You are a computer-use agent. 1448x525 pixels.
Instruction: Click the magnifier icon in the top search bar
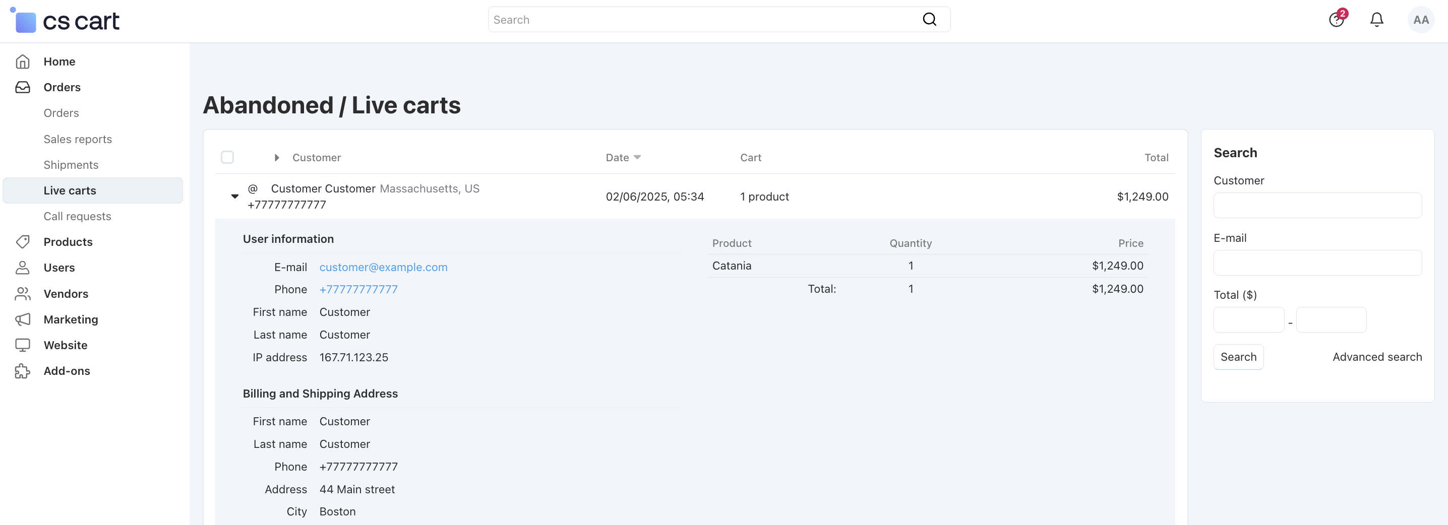click(x=929, y=20)
